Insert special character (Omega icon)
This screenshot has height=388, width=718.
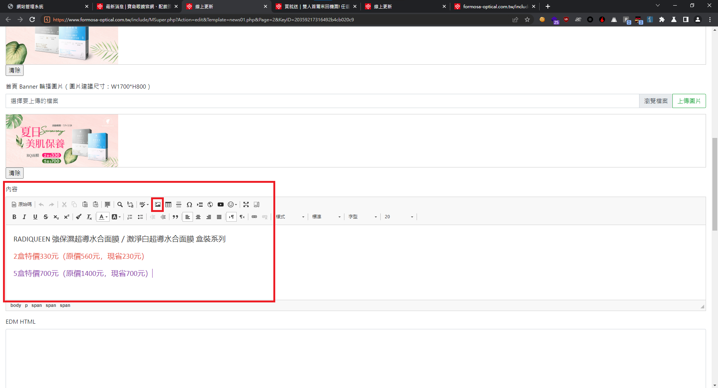189,204
